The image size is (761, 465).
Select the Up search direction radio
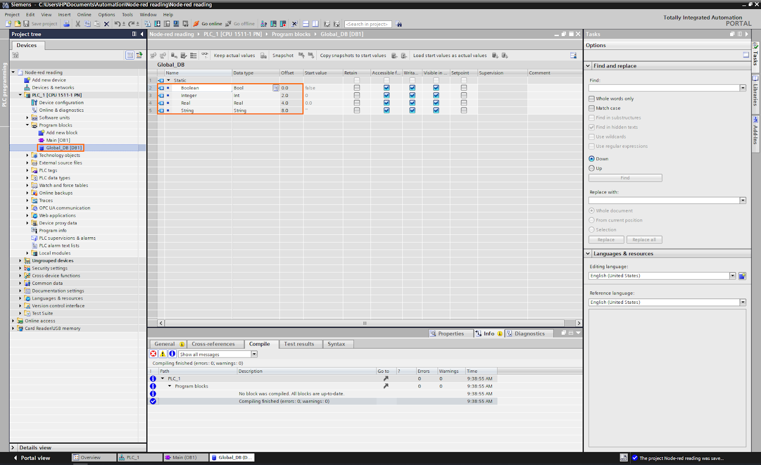(x=592, y=168)
